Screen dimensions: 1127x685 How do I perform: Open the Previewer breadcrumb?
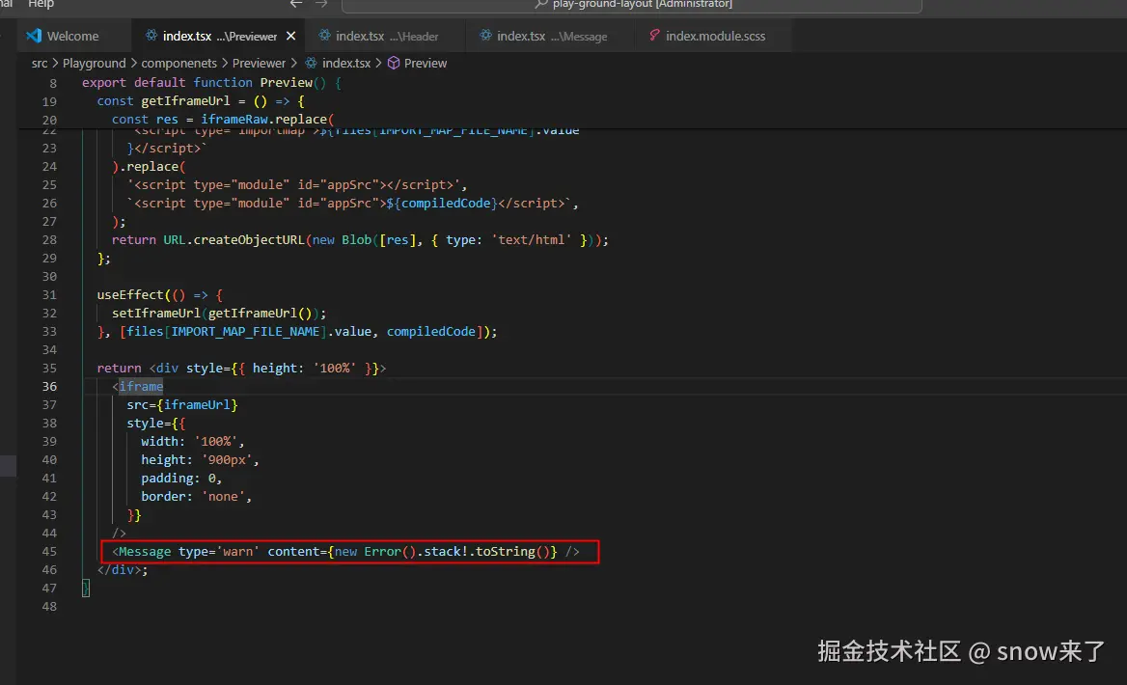coord(259,64)
